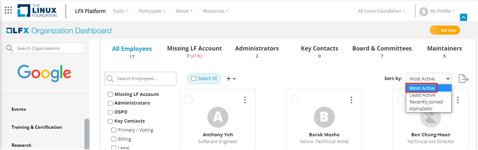The width and height of the screenshot is (478, 150).
Task: Click the export employees icon
Action: 464,79
